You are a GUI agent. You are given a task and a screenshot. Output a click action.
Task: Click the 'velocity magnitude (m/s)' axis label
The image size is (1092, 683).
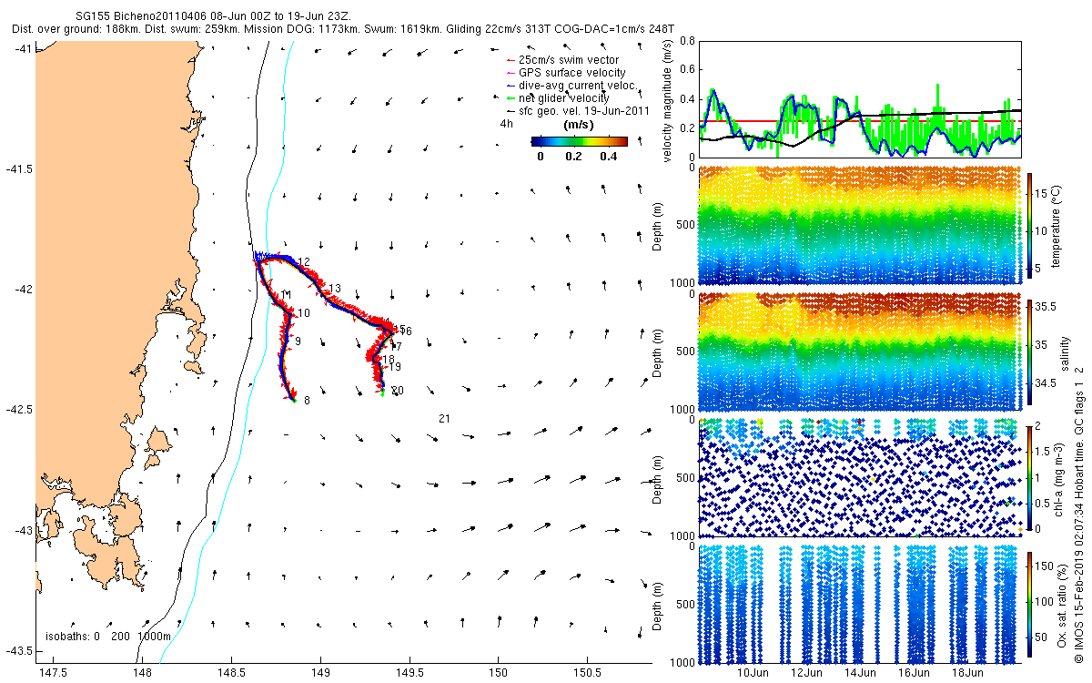click(x=667, y=100)
